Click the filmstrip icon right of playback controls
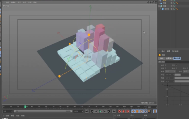 pyautogui.click(x=155, y=111)
